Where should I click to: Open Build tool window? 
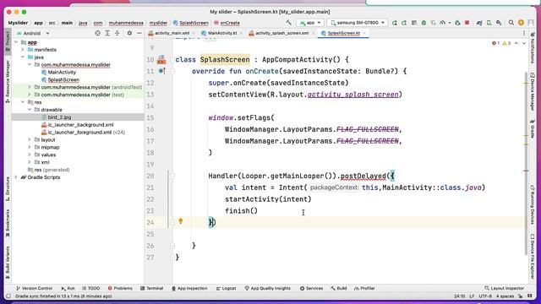338,288
